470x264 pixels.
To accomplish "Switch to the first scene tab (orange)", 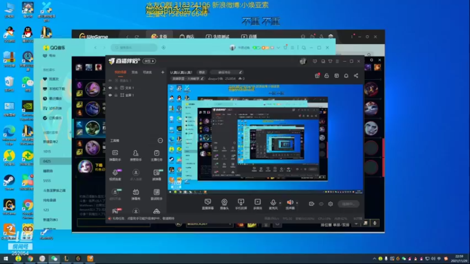I will click(120, 72).
